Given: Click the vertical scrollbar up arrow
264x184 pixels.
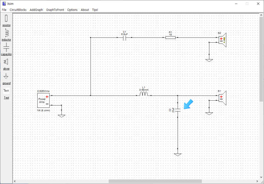Looking at the screenshot, I should coord(261,15).
